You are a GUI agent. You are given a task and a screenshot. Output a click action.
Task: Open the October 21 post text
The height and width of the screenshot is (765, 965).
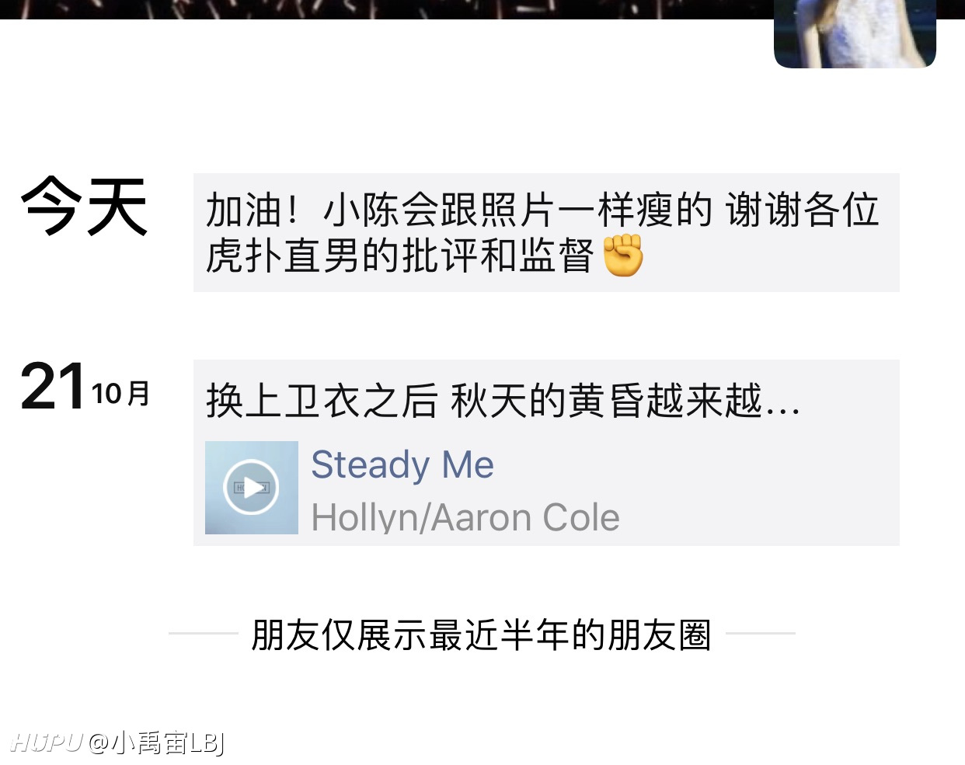pyautogui.click(x=503, y=402)
